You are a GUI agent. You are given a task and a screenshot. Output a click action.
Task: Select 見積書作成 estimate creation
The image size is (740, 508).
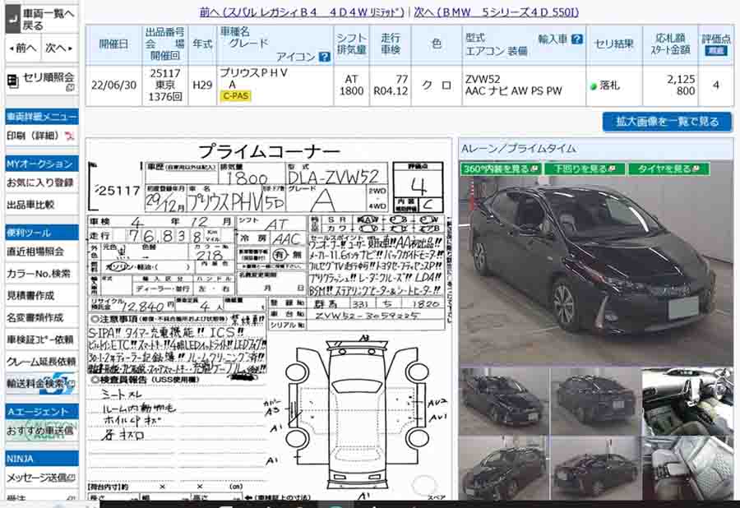pos(30,296)
